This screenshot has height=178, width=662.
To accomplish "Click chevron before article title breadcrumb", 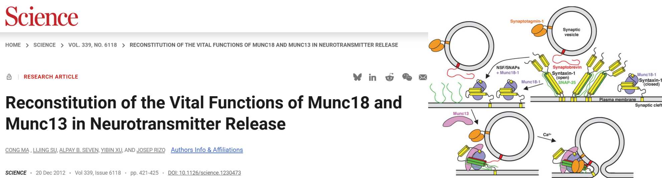I will 123,45.
